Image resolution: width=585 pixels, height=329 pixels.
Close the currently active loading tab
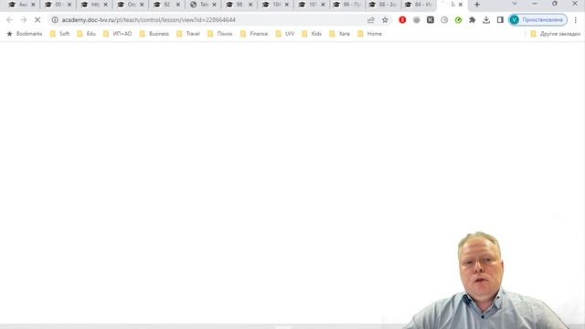(x=461, y=5)
